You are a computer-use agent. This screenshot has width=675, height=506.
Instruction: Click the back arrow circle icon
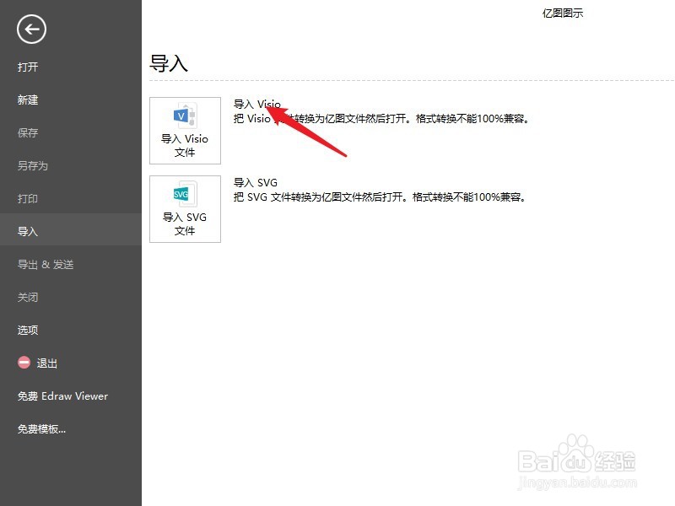[x=30, y=29]
